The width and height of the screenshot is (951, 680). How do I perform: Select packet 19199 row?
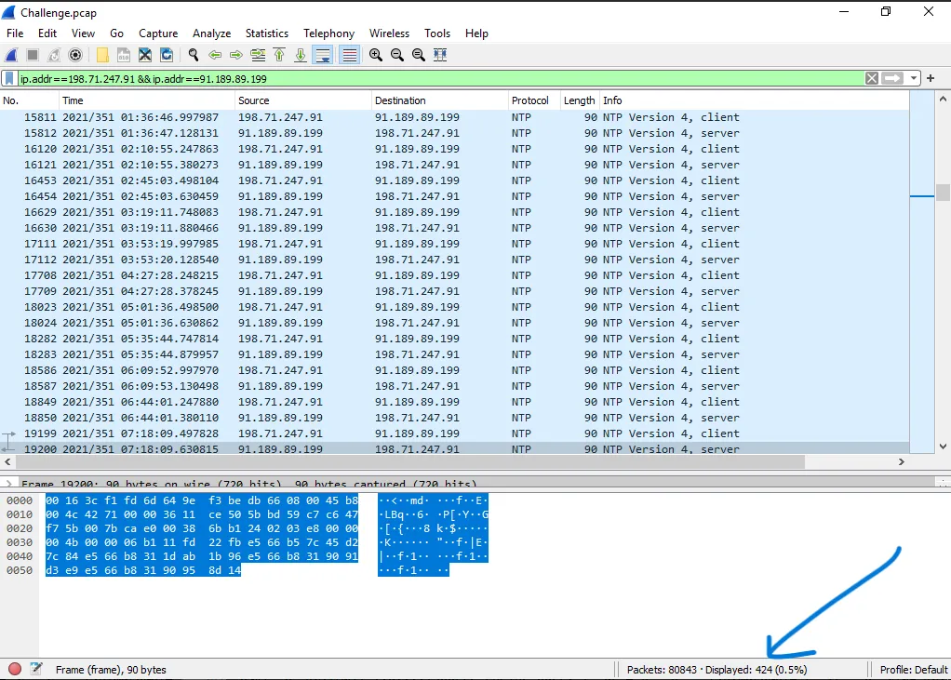tap(454, 433)
